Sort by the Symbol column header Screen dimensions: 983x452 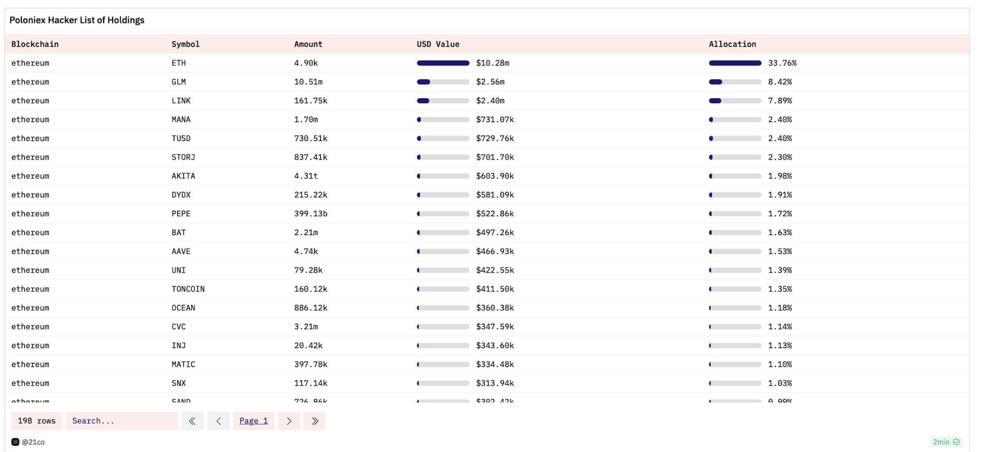pyautogui.click(x=185, y=44)
